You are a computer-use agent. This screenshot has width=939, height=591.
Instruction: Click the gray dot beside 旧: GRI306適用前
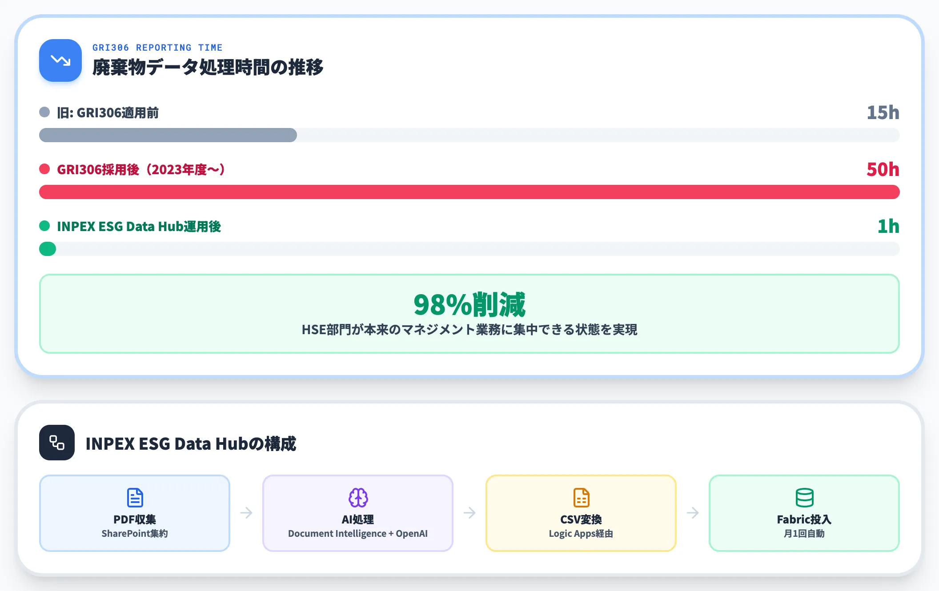[44, 112]
